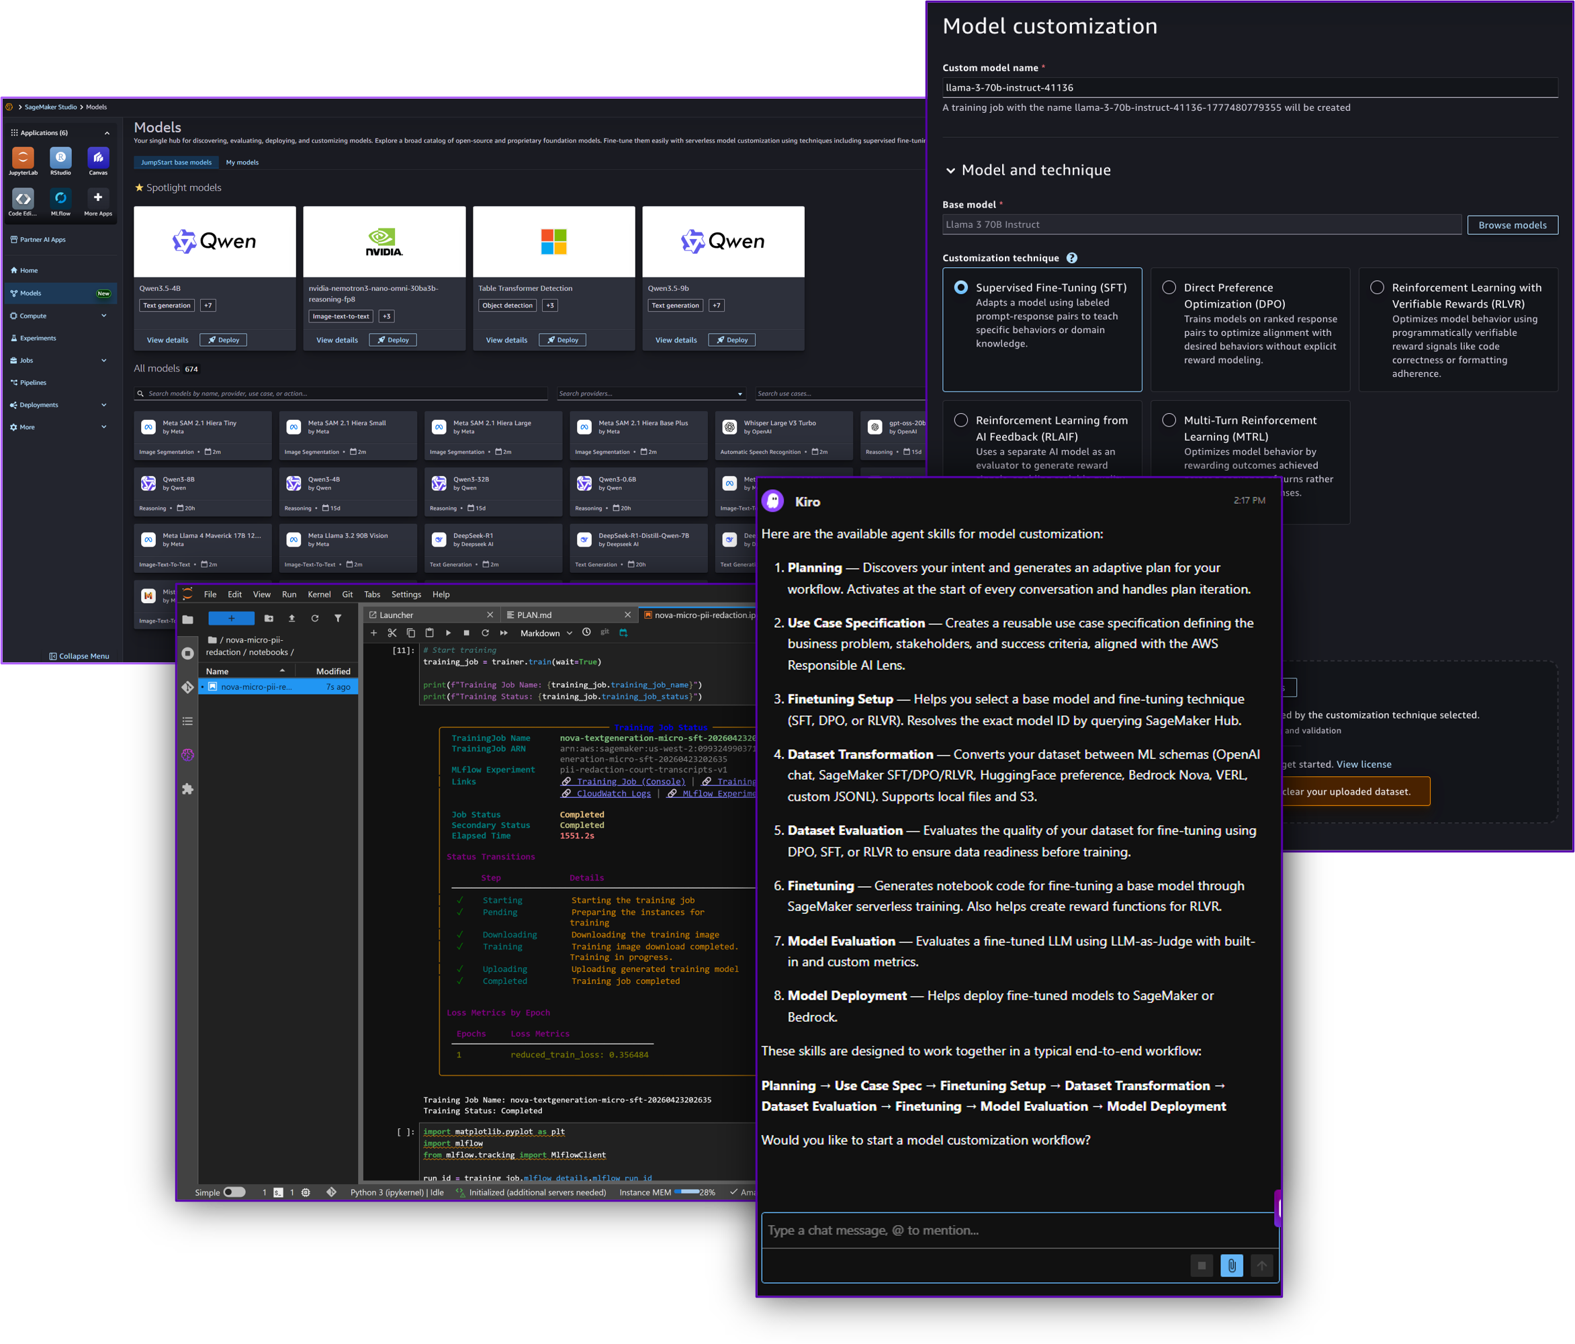Open the Git menu in JupyterLab
This screenshot has width=1575, height=1344.
(x=347, y=594)
